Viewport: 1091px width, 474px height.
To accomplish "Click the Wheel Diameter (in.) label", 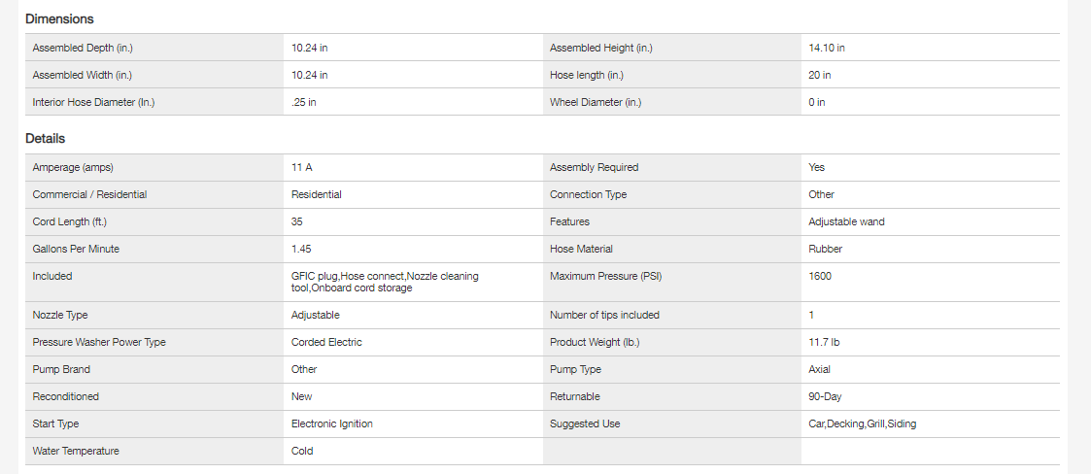I will 596,102.
